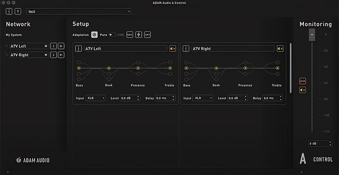Click the identify light icon for A7V Left
339x175 pixels.
click(46, 46)
